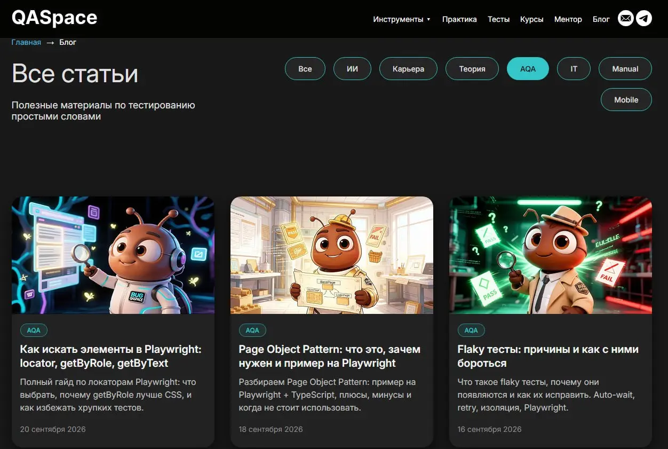Select the Все filter chip
Screen dimensions: 668x449
305,68
